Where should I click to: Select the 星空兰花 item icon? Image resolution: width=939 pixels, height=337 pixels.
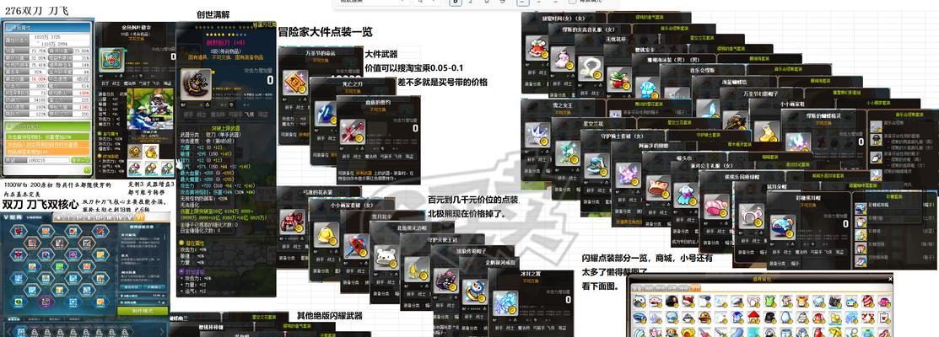coord(567,153)
